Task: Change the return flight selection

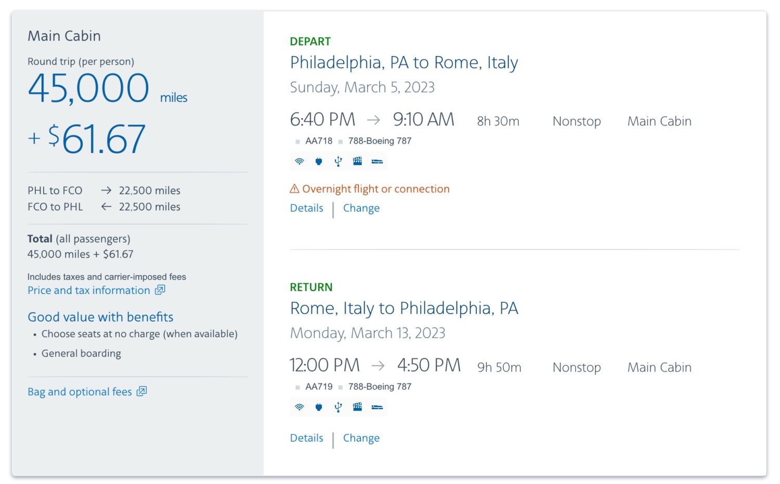Action: point(361,438)
